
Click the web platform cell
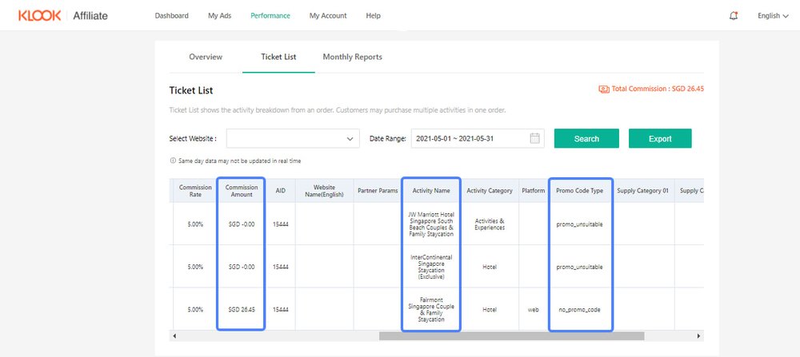[x=533, y=310]
